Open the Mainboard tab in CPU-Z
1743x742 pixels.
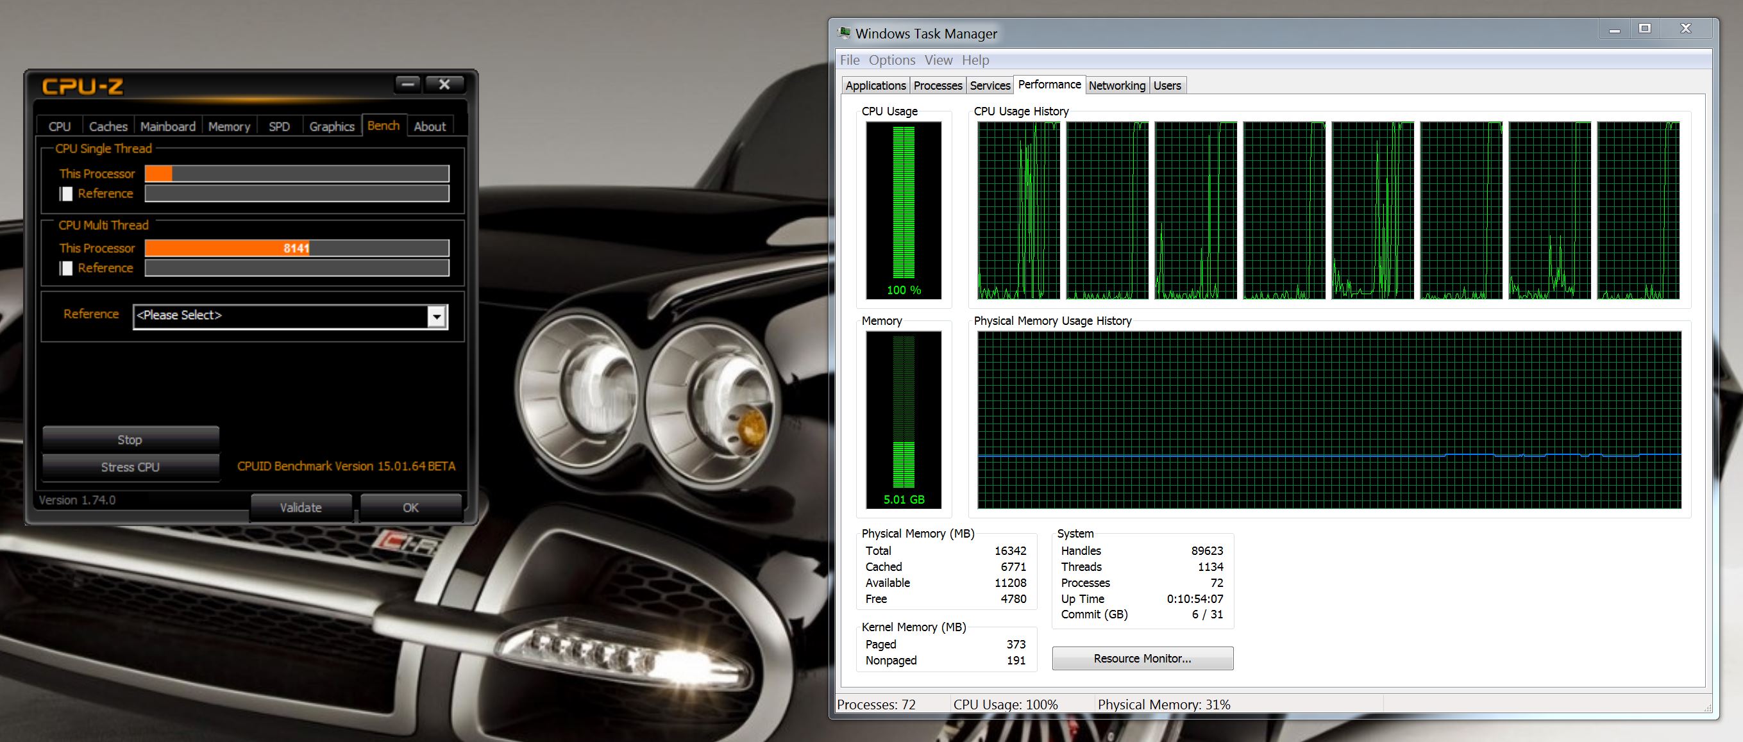tap(168, 126)
